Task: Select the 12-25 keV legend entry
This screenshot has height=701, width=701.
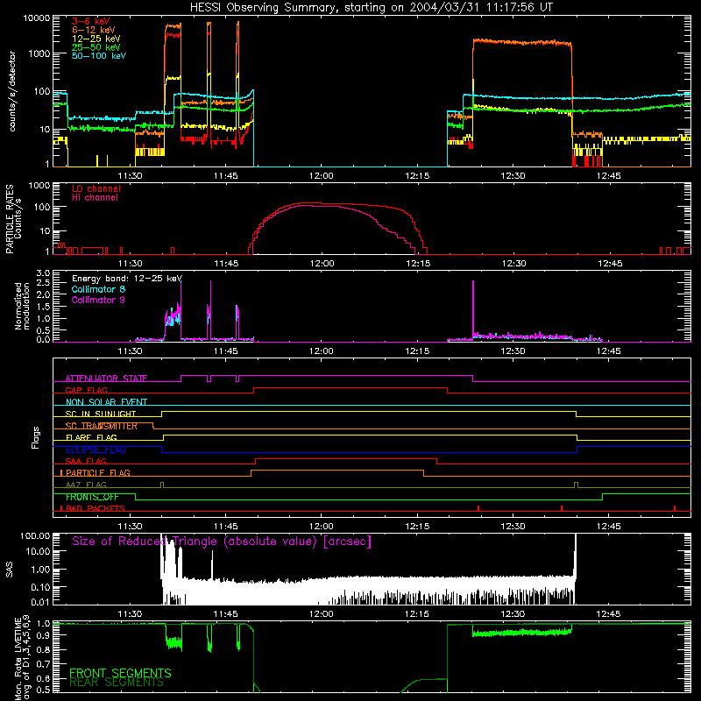Action: [96, 39]
